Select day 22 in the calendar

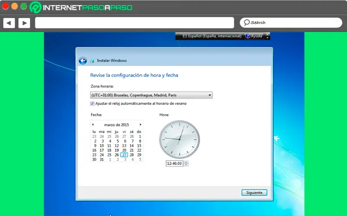[x=139, y=150]
